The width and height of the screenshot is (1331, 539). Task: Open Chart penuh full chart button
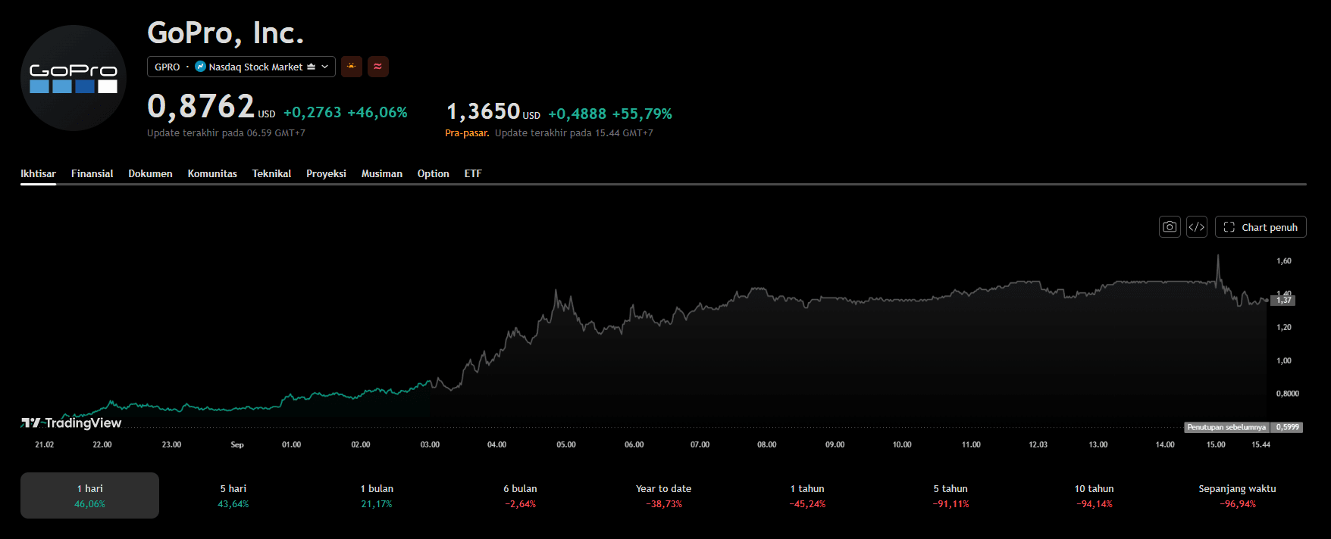(1261, 227)
